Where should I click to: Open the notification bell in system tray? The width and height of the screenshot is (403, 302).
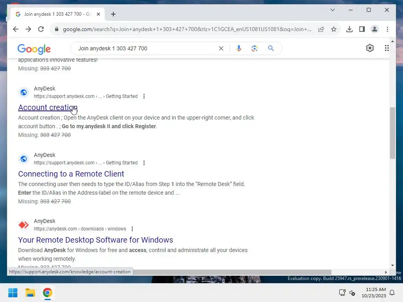coord(392,293)
